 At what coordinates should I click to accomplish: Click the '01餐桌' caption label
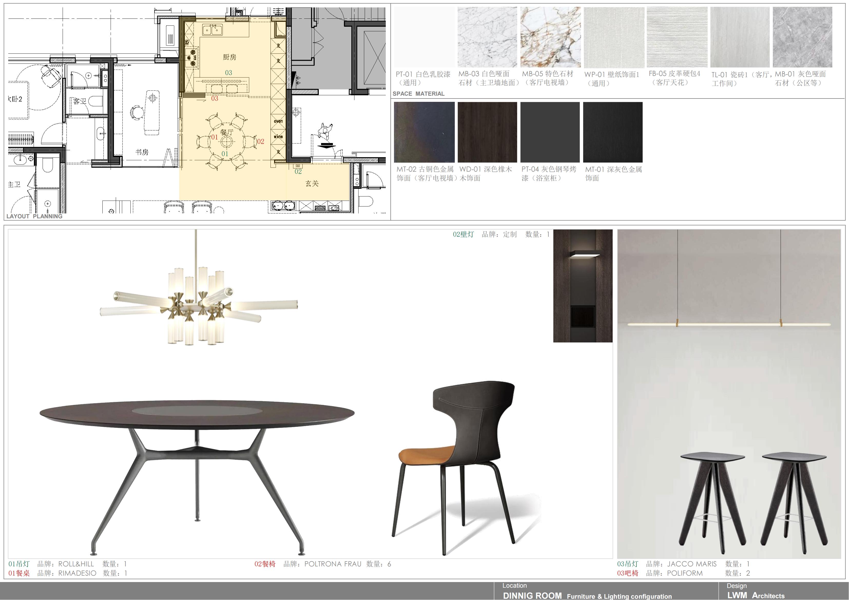pyautogui.click(x=19, y=573)
